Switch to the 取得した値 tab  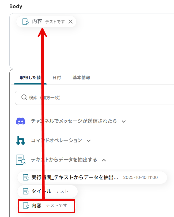tap(30, 78)
